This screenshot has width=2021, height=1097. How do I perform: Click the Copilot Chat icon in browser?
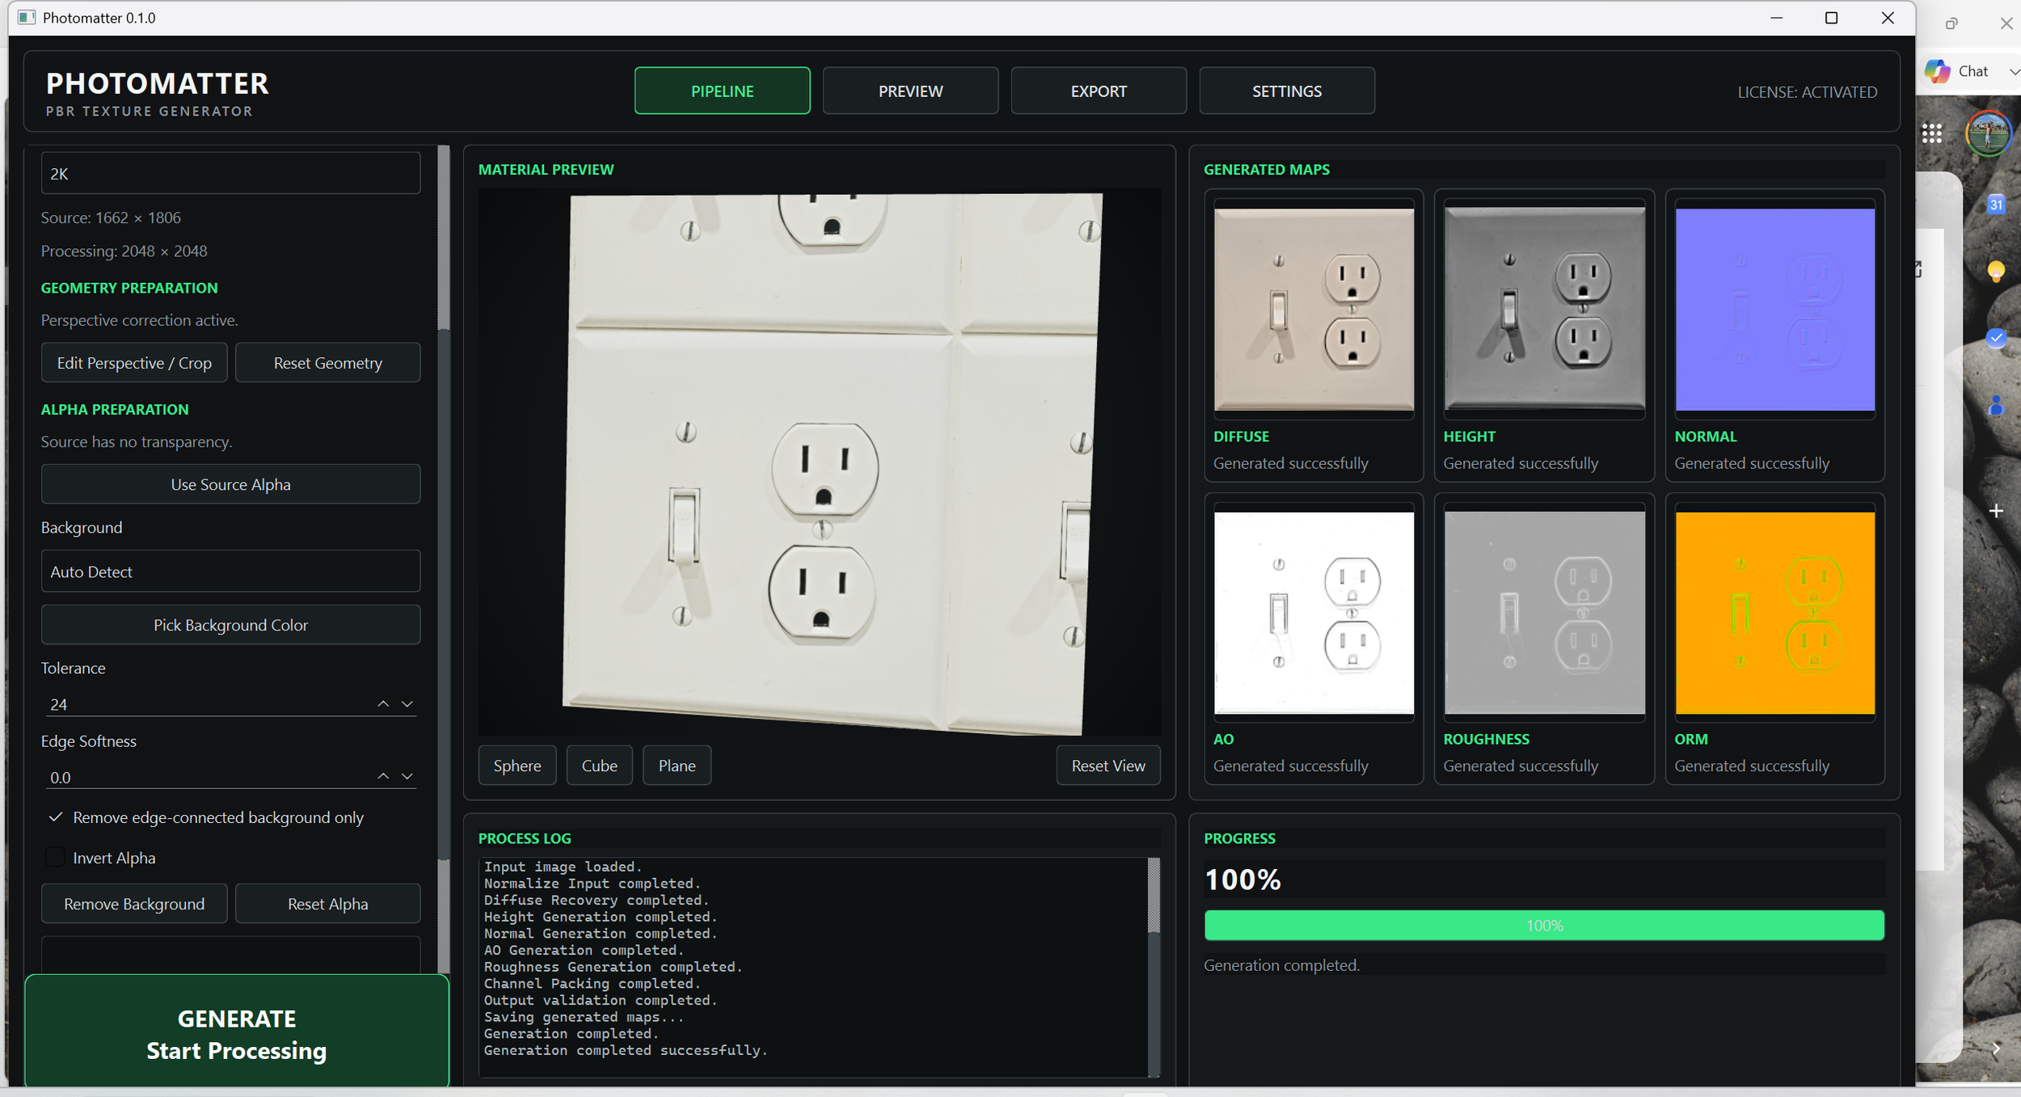pos(1937,71)
